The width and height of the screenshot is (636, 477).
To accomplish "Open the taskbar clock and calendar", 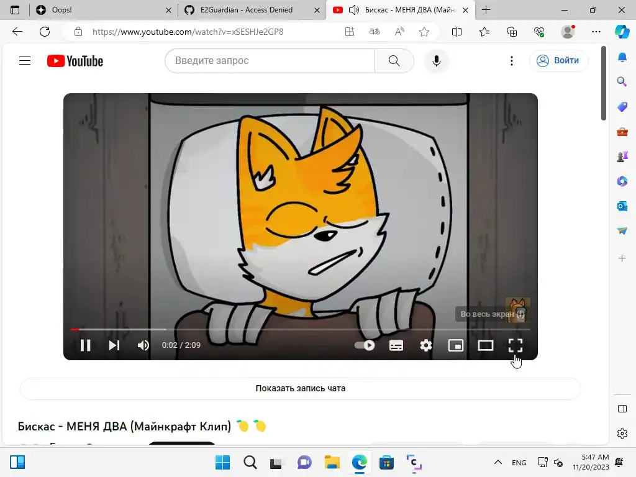I will pos(591,462).
